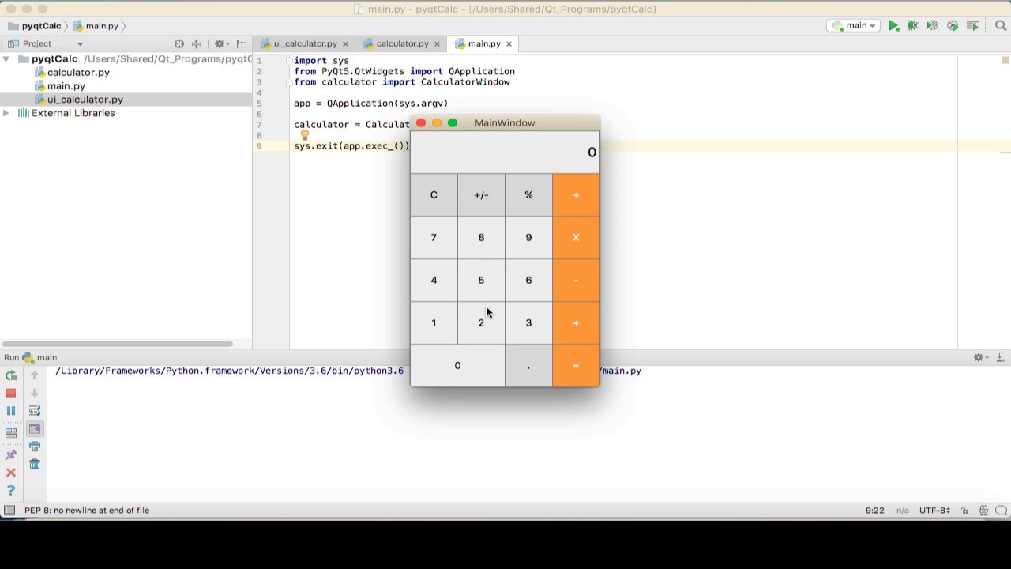The height and width of the screenshot is (569, 1011).
Task: Select the main.py editor tab
Action: (483, 44)
